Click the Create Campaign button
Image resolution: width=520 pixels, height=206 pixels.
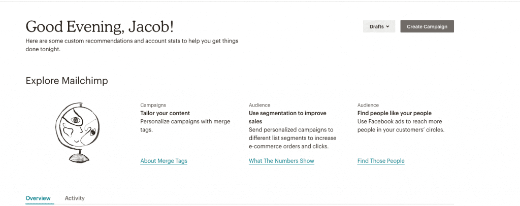click(x=427, y=26)
